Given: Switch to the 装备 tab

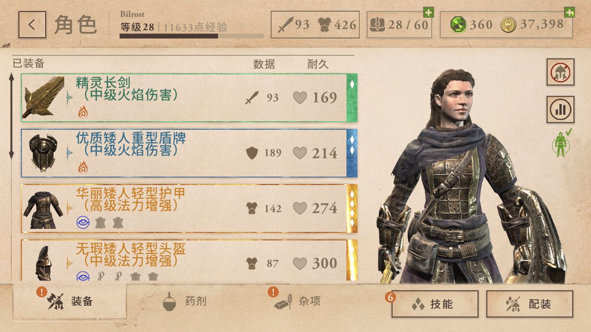Looking at the screenshot, I should tap(70, 301).
